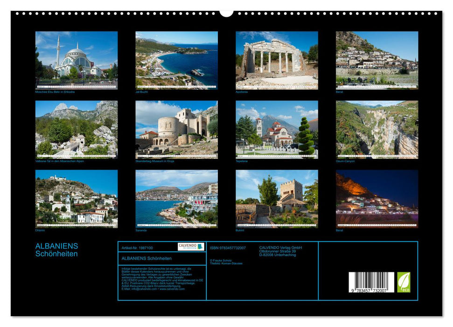Open the www.calvendo.com website link

click(172, 289)
